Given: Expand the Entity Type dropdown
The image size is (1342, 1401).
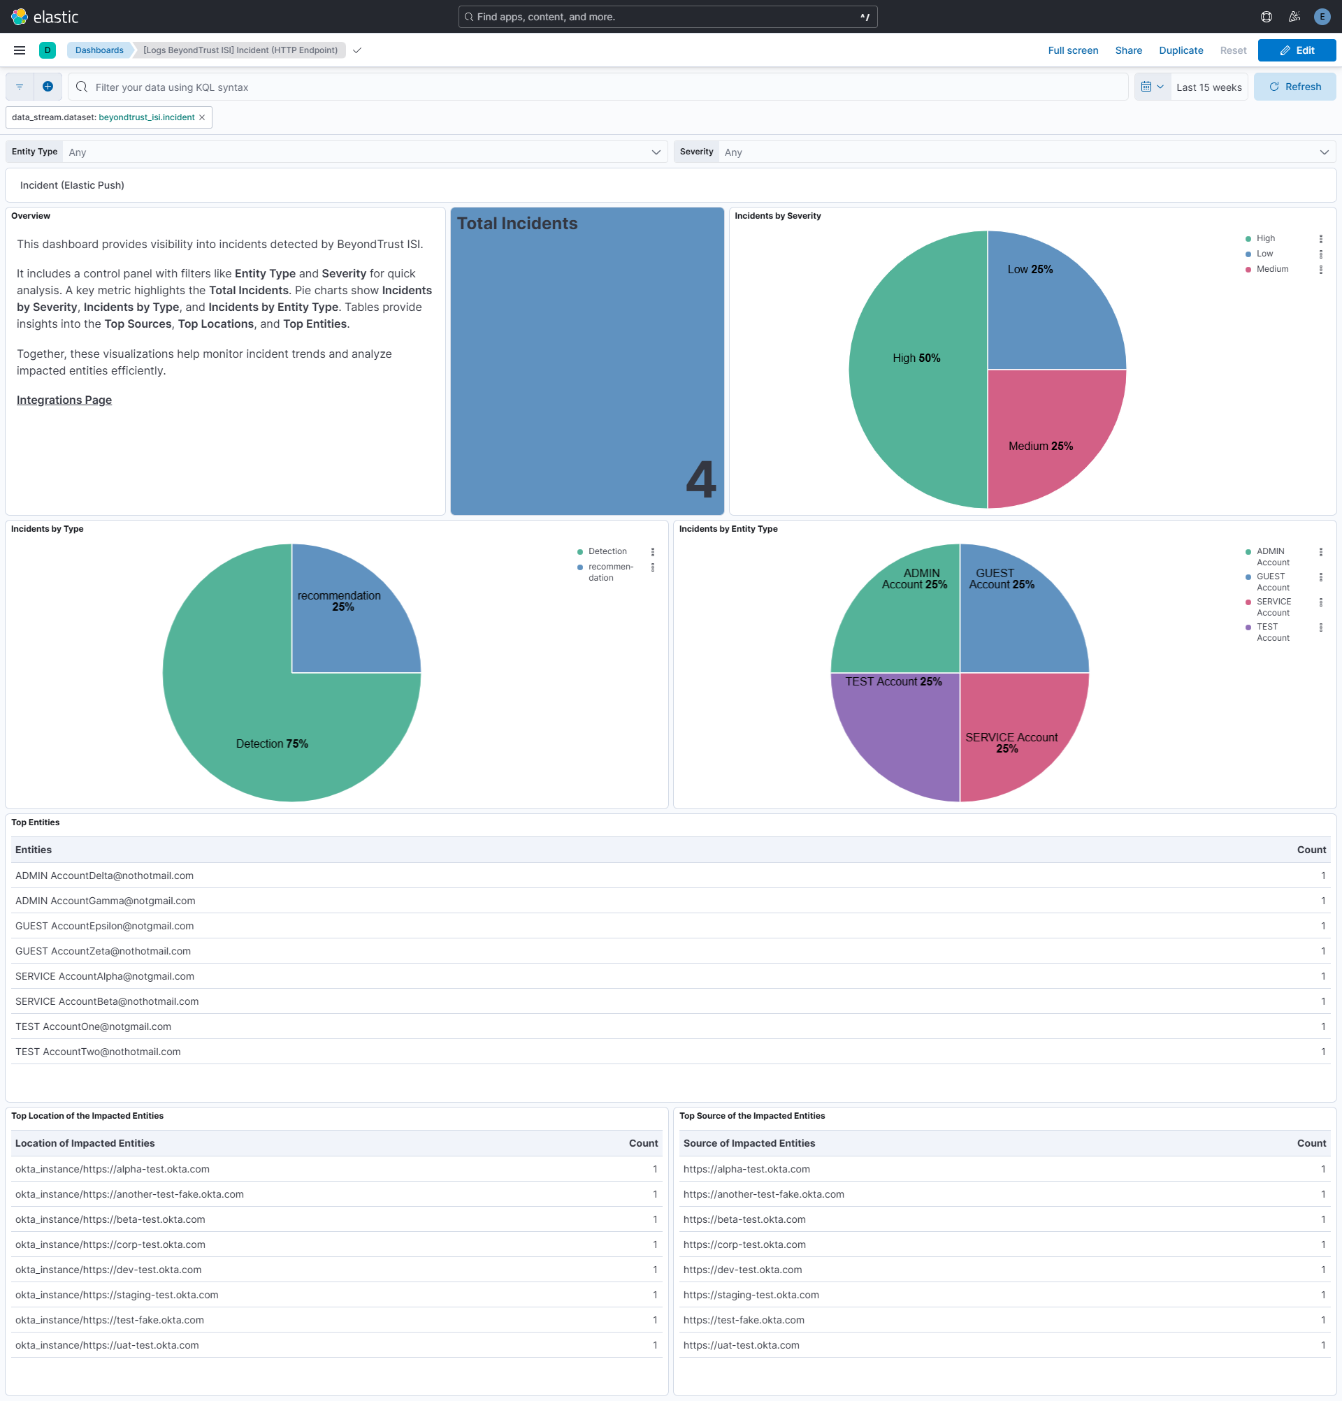Looking at the screenshot, I should 365,152.
